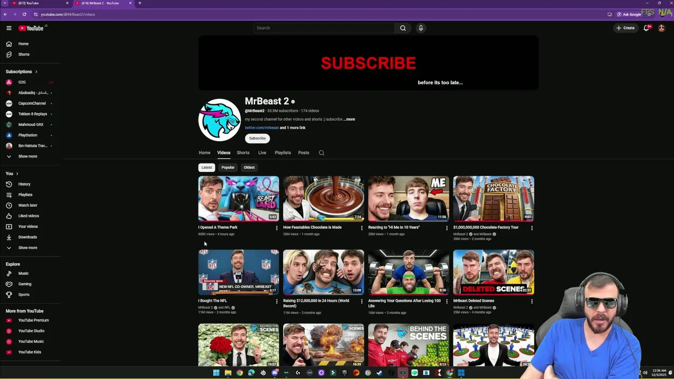Search within the channel magnifier icon
The width and height of the screenshot is (674, 379).
point(321,153)
